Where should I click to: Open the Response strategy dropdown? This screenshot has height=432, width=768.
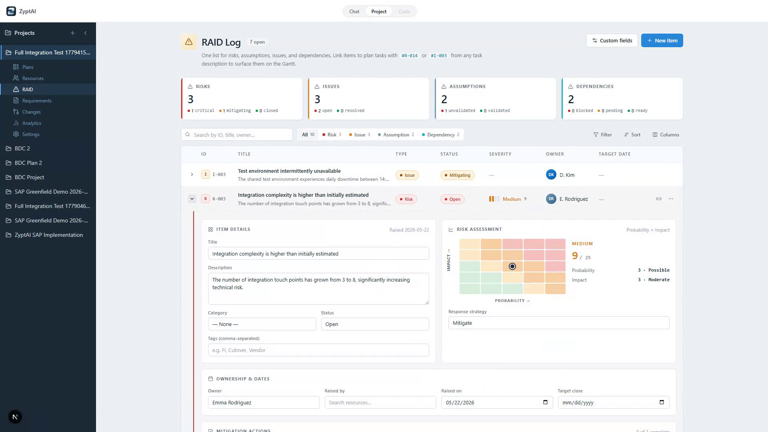[559, 323]
